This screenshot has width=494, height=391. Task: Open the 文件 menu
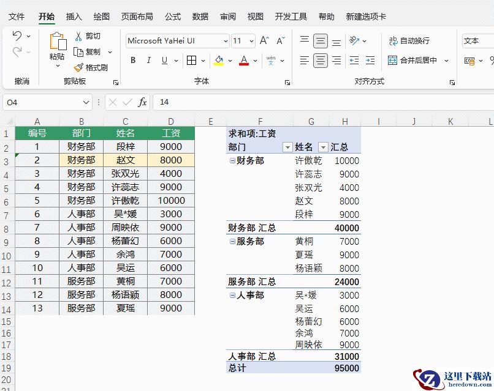click(x=17, y=17)
